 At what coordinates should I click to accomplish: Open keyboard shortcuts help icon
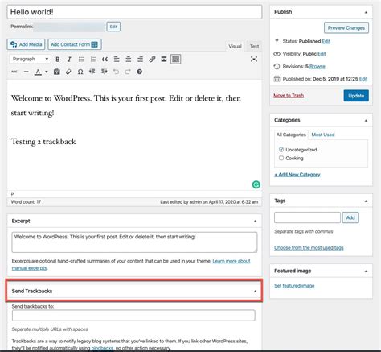(x=139, y=72)
